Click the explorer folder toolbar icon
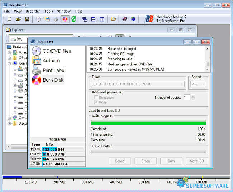Viewport: 233px width, 192px height. pos(113,19)
